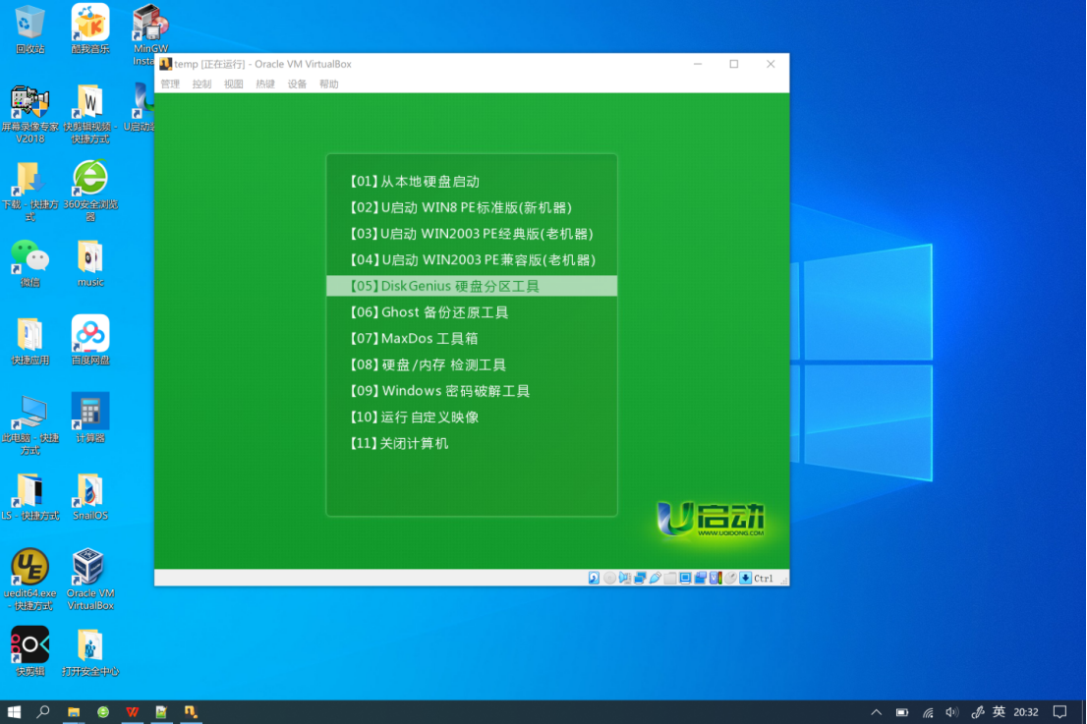Click the 微信 desktop icon

pyautogui.click(x=29, y=263)
